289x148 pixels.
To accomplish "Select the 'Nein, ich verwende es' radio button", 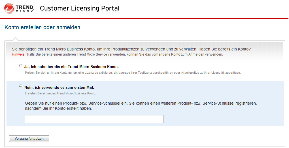I will [x=21, y=86].
